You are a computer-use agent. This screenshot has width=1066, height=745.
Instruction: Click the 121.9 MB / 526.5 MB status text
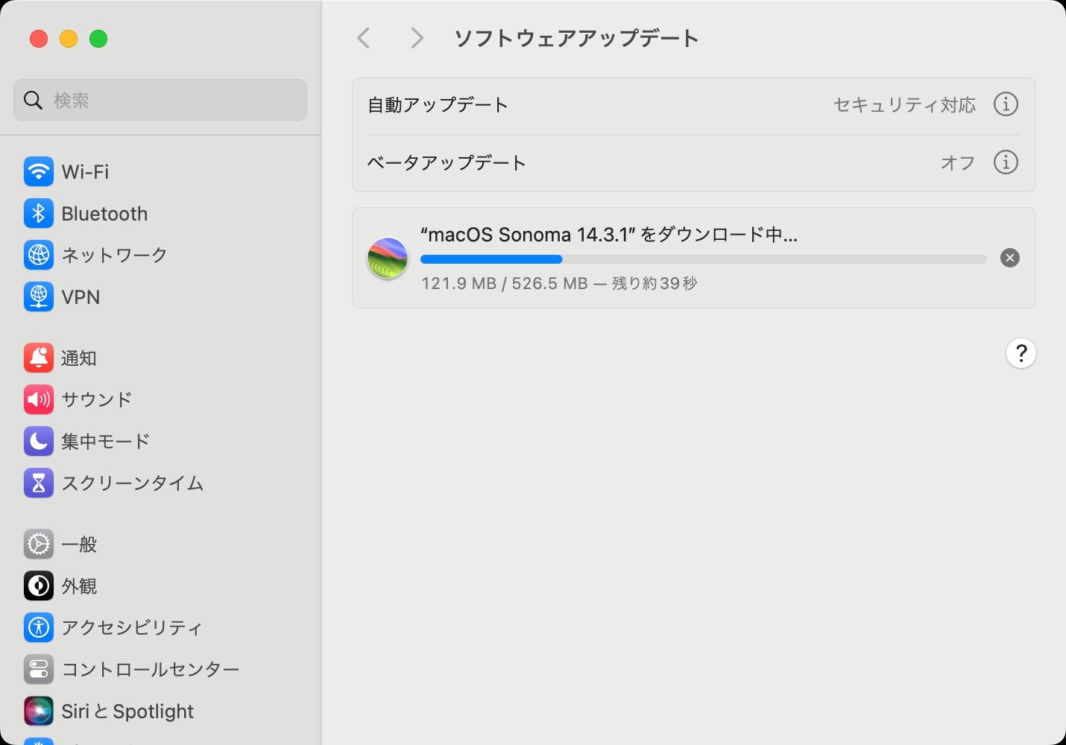[x=559, y=283]
